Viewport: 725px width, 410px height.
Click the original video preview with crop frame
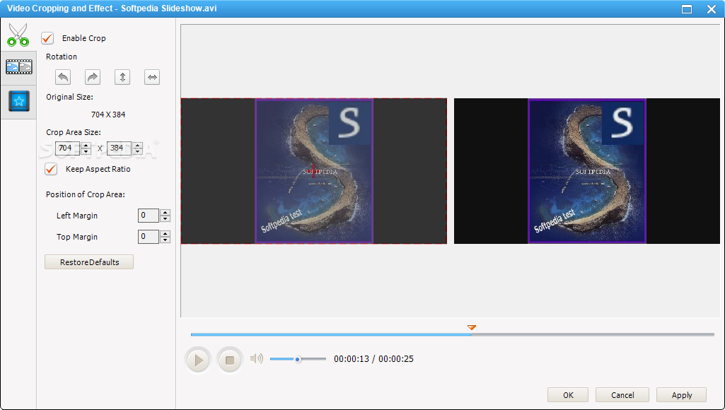coord(314,171)
